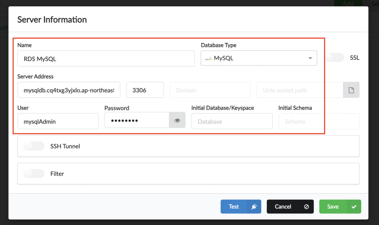The image size is (379, 225).
Task: Click the port field showing 3306
Action: pyautogui.click(x=144, y=90)
